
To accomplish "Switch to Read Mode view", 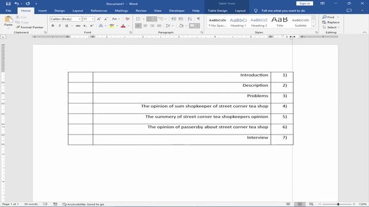I will (x=288, y=204).
